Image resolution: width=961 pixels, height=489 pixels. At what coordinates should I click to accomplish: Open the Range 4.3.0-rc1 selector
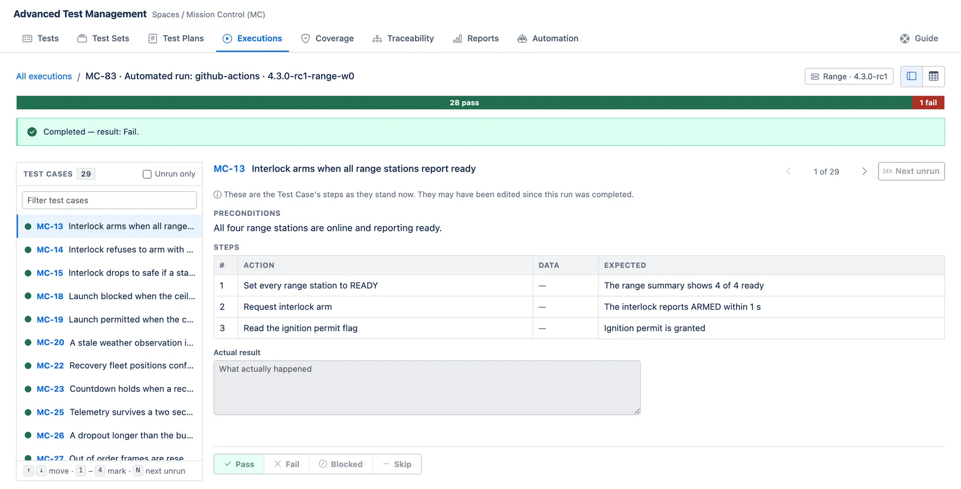click(x=849, y=76)
